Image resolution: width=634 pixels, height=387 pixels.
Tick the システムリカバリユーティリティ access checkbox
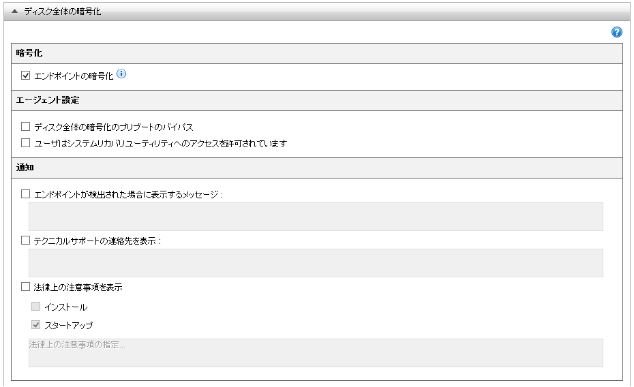click(x=26, y=143)
